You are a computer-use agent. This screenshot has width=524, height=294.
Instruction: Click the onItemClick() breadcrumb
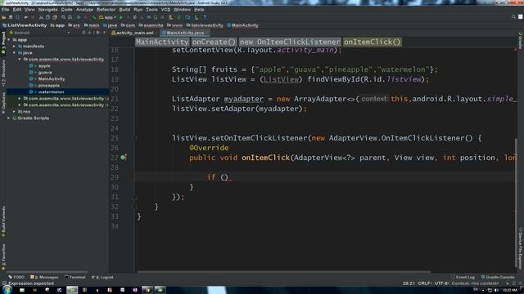(372, 42)
